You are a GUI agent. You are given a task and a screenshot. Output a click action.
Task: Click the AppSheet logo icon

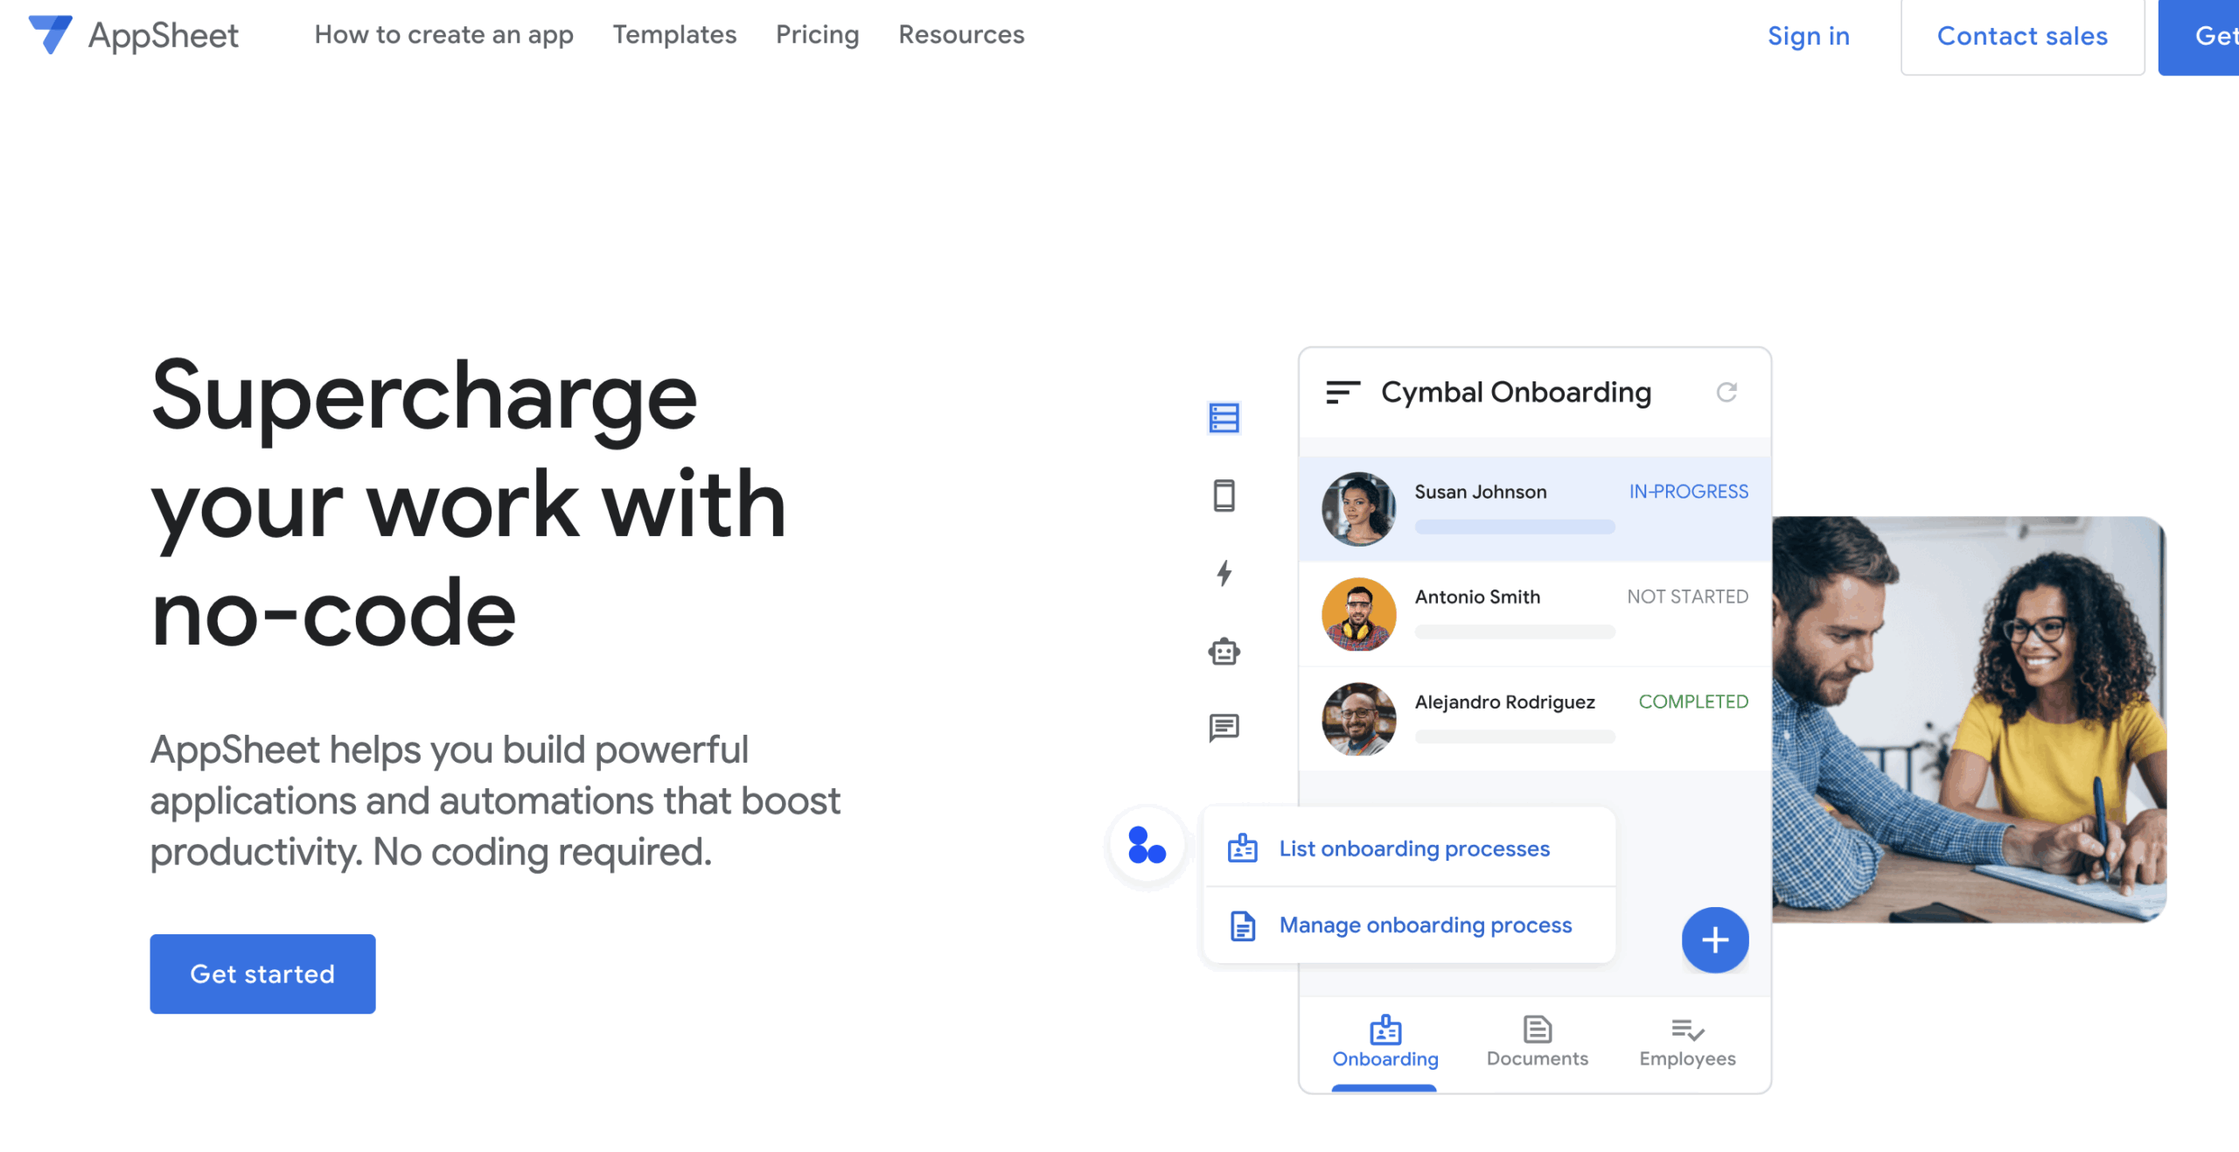(x=50, y=34)
